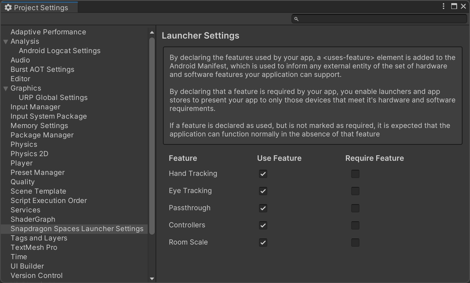Click the sidebar scroll up arrow
The width and height of the screenshot is (470, 283).
[152, 32]
